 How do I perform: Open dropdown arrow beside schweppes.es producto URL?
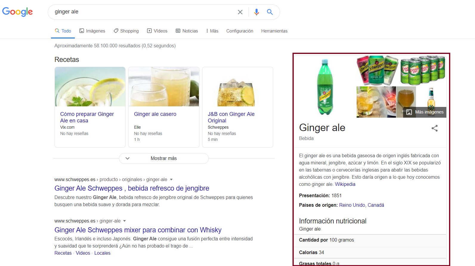click(x=171, y=180)
